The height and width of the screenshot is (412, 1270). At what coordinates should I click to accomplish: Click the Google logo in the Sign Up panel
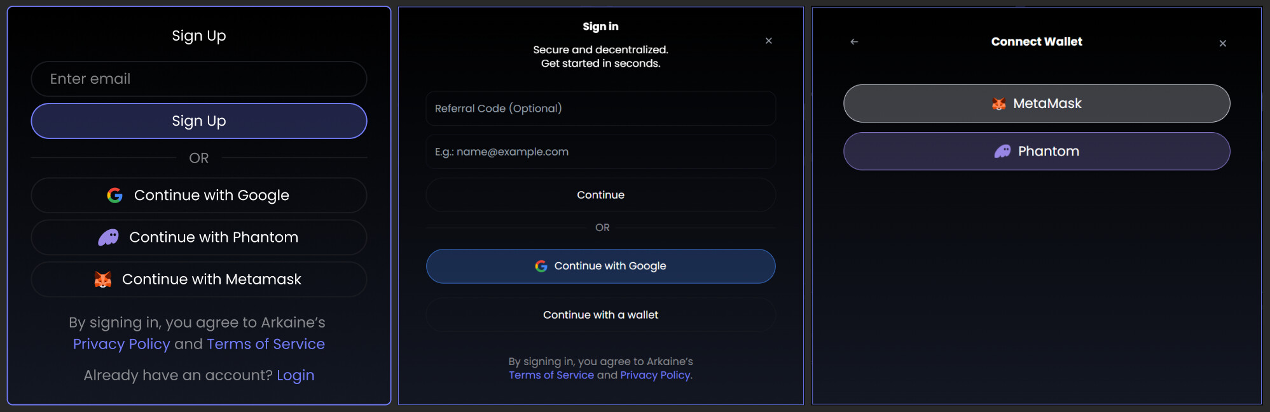click(114, 196)
